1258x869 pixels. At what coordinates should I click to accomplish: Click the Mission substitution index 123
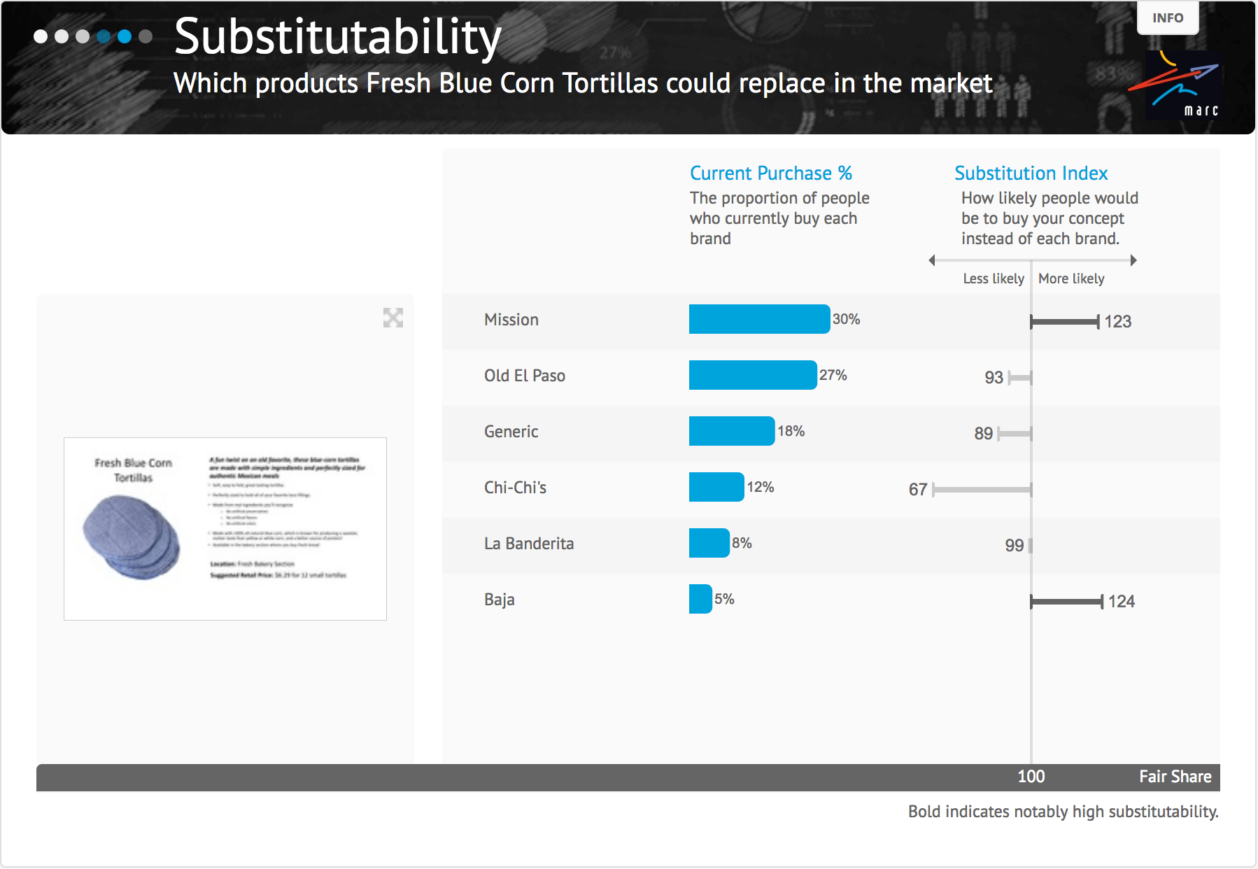point(1118,322)
